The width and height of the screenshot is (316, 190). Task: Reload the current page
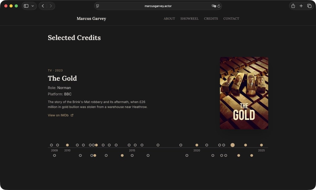click(219, 6)
